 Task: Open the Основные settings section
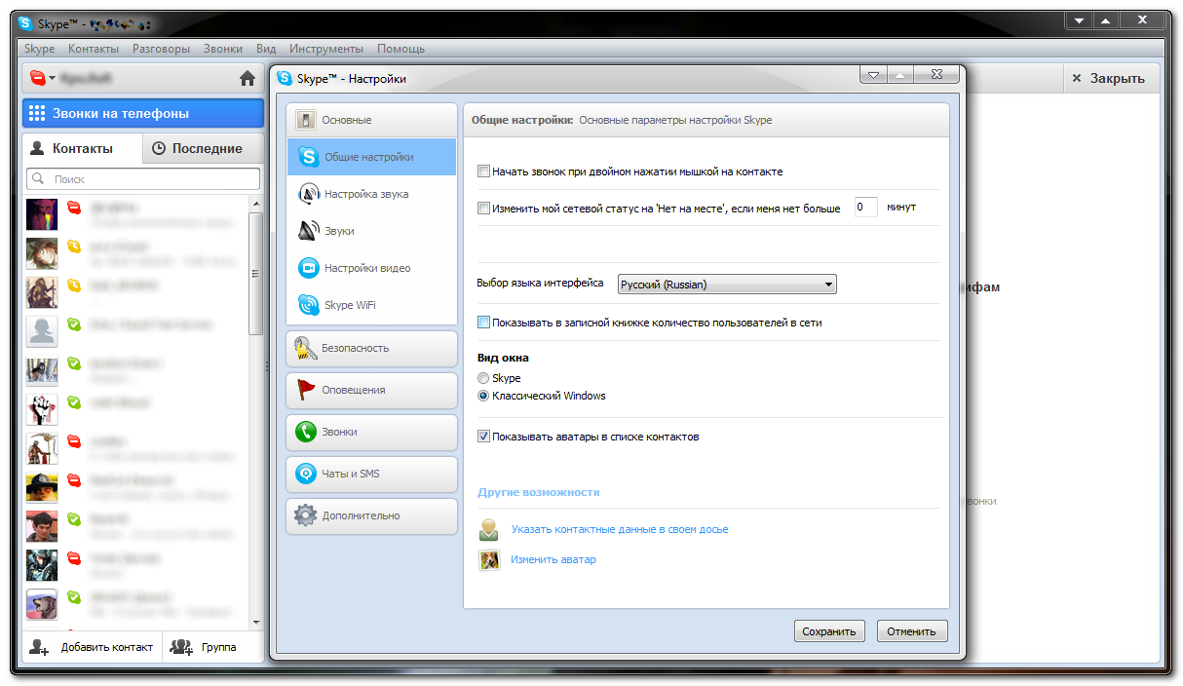371,120
